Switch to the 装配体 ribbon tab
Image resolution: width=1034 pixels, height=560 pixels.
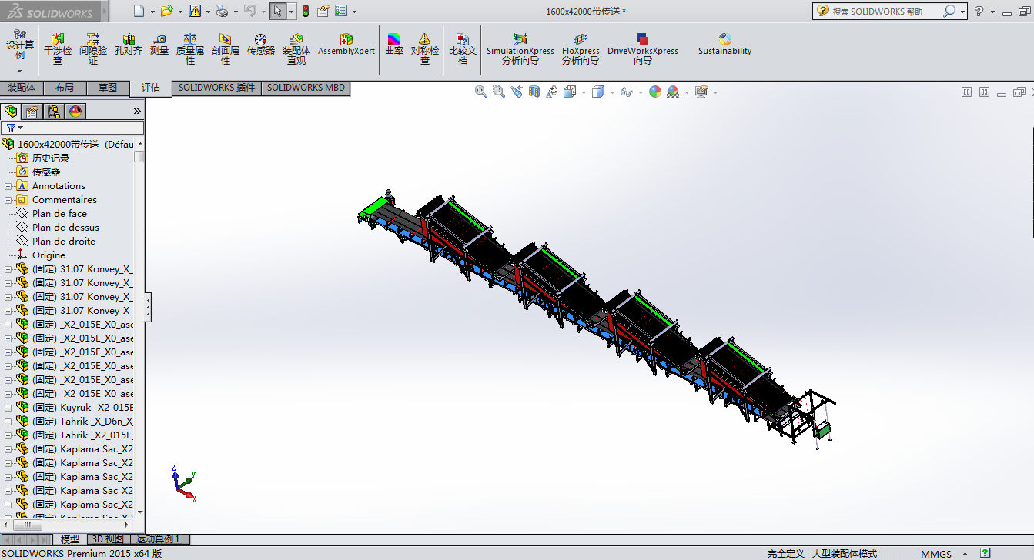coord(22,88)
